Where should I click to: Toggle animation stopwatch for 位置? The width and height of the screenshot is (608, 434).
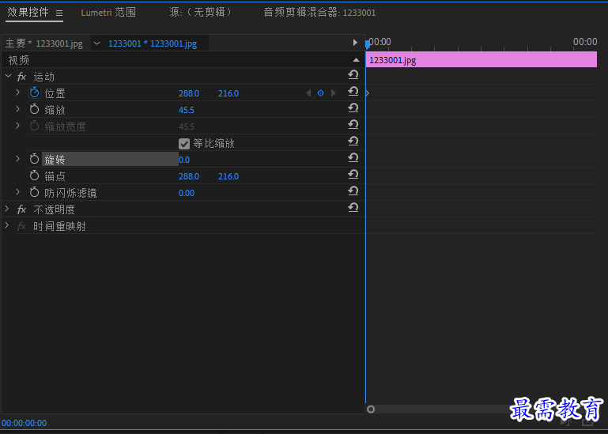(x=34, y=92)
